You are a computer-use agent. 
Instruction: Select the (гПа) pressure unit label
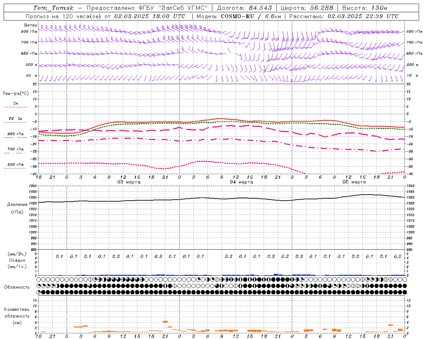coord(17,212)
